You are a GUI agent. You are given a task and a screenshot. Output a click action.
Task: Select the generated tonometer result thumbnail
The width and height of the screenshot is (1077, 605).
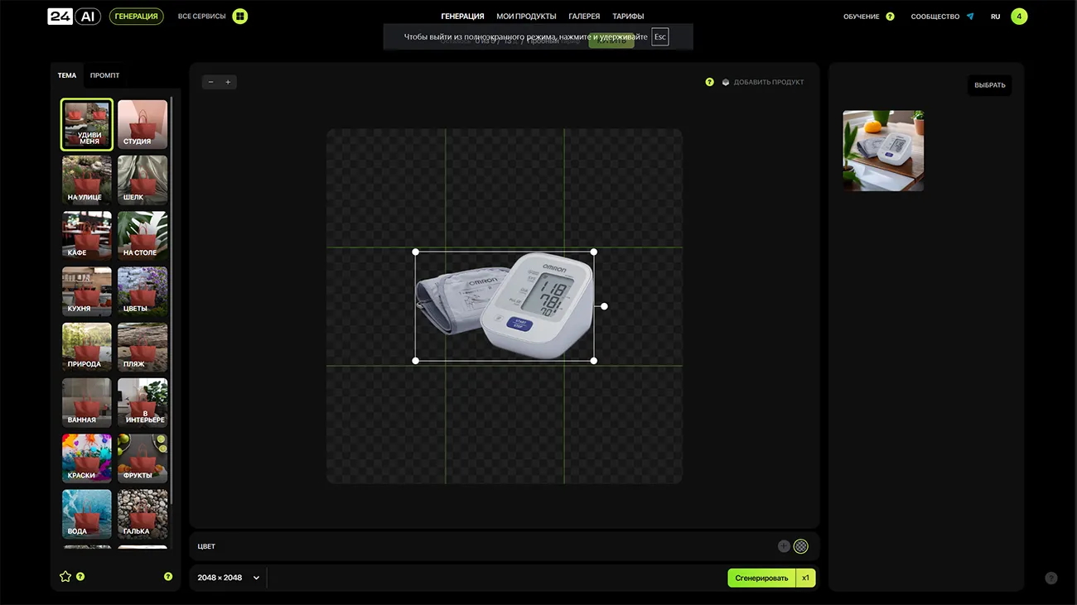point(883,151)
